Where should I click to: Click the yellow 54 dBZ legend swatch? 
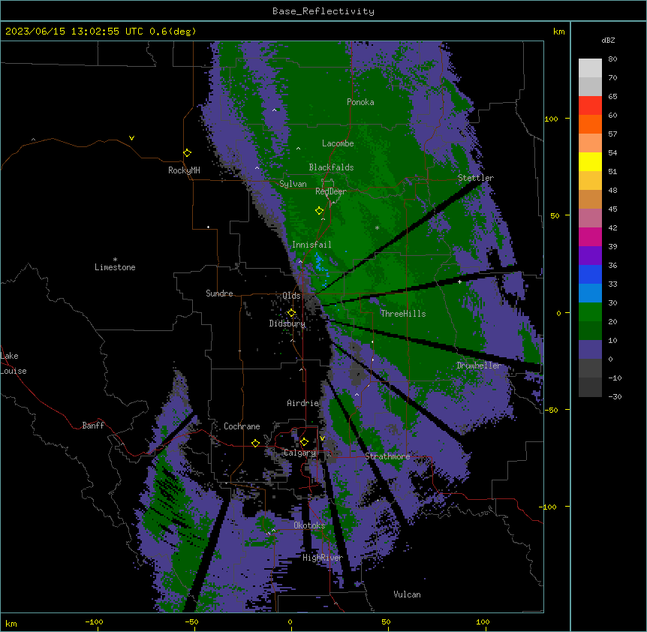point(590,161)
